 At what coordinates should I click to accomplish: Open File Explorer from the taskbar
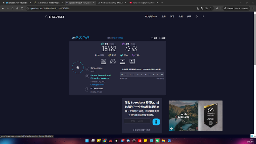pyautogui.click(x=163, y=141)
